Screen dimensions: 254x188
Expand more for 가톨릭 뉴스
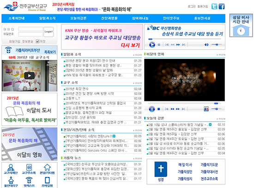(x=138, y=159)
